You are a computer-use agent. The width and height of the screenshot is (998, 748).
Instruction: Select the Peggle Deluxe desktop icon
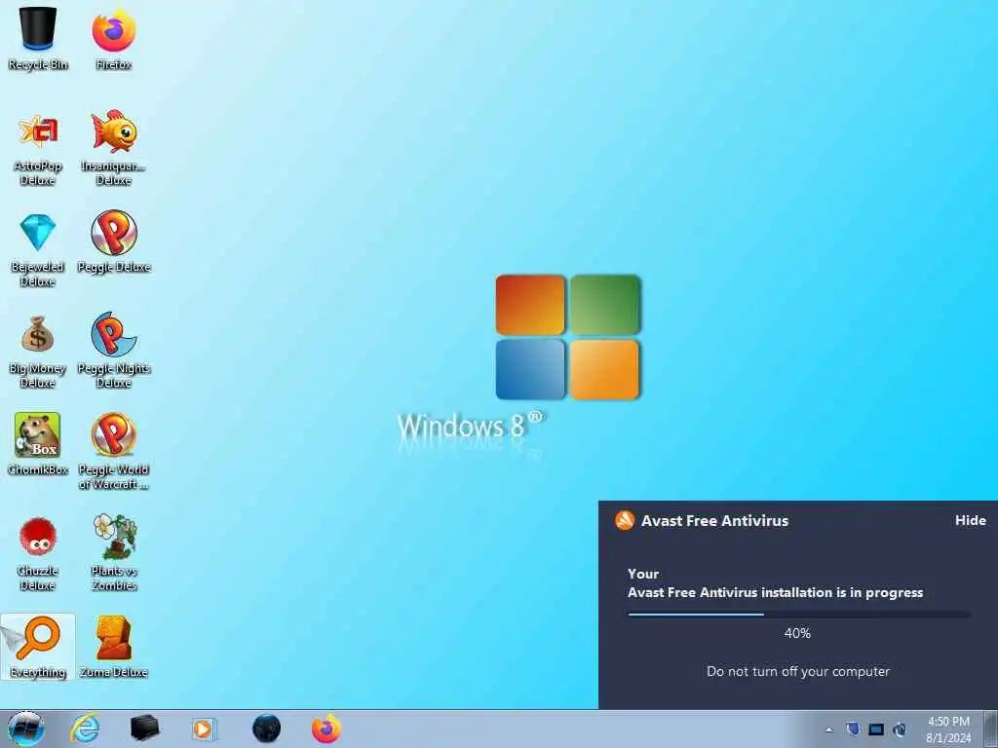coord(113,243)
